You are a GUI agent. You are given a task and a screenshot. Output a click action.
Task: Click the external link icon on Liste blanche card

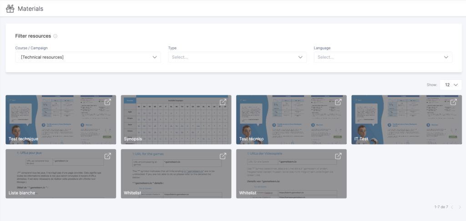click(x=108, y=156)
